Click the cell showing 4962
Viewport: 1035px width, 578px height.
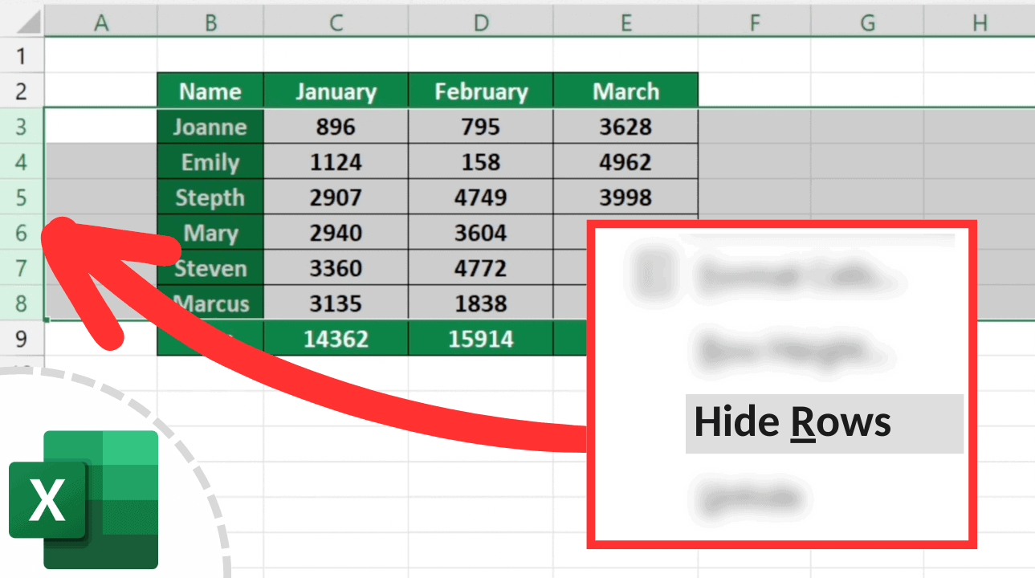(625, 161)
